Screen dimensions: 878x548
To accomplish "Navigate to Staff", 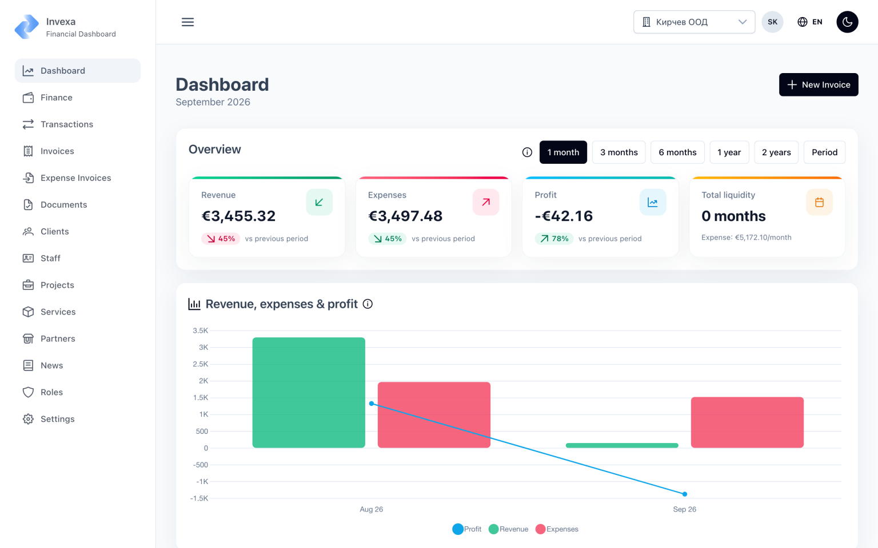I will pos(78,259).
